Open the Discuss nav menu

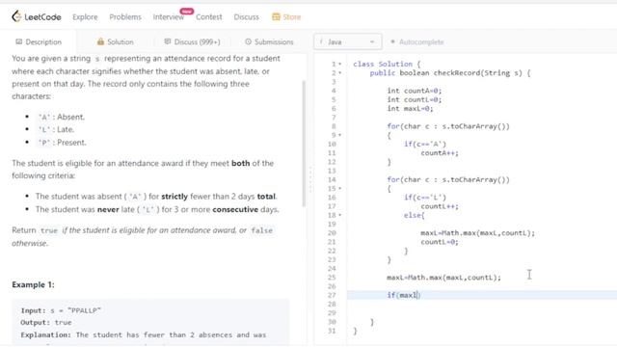247,17
